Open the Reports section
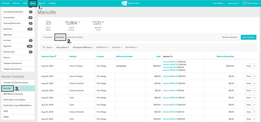The image size is (261, 122). [x=42, y=3]
